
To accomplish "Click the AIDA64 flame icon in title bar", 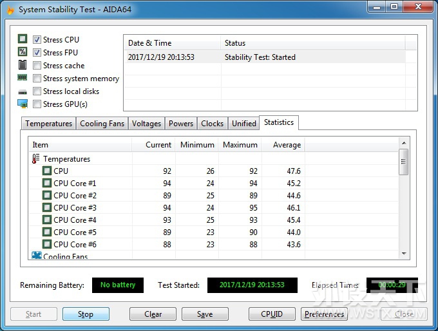I will 10,10.
